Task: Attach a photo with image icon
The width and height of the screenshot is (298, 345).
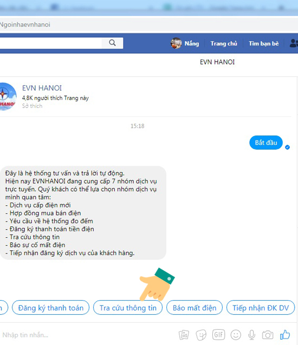Action: point(184,335)
